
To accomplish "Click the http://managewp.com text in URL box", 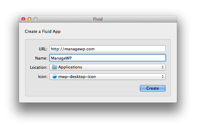I will tap(73, 49).
